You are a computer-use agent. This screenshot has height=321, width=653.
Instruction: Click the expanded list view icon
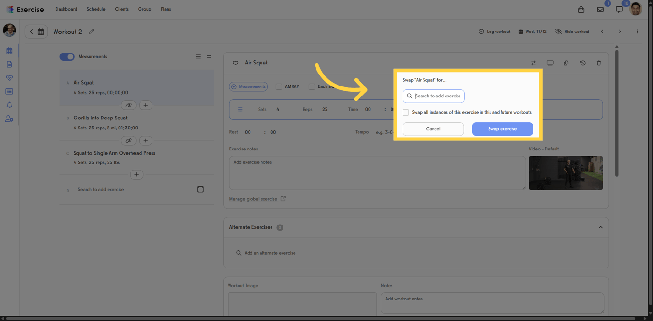click(x=198, y=56)
